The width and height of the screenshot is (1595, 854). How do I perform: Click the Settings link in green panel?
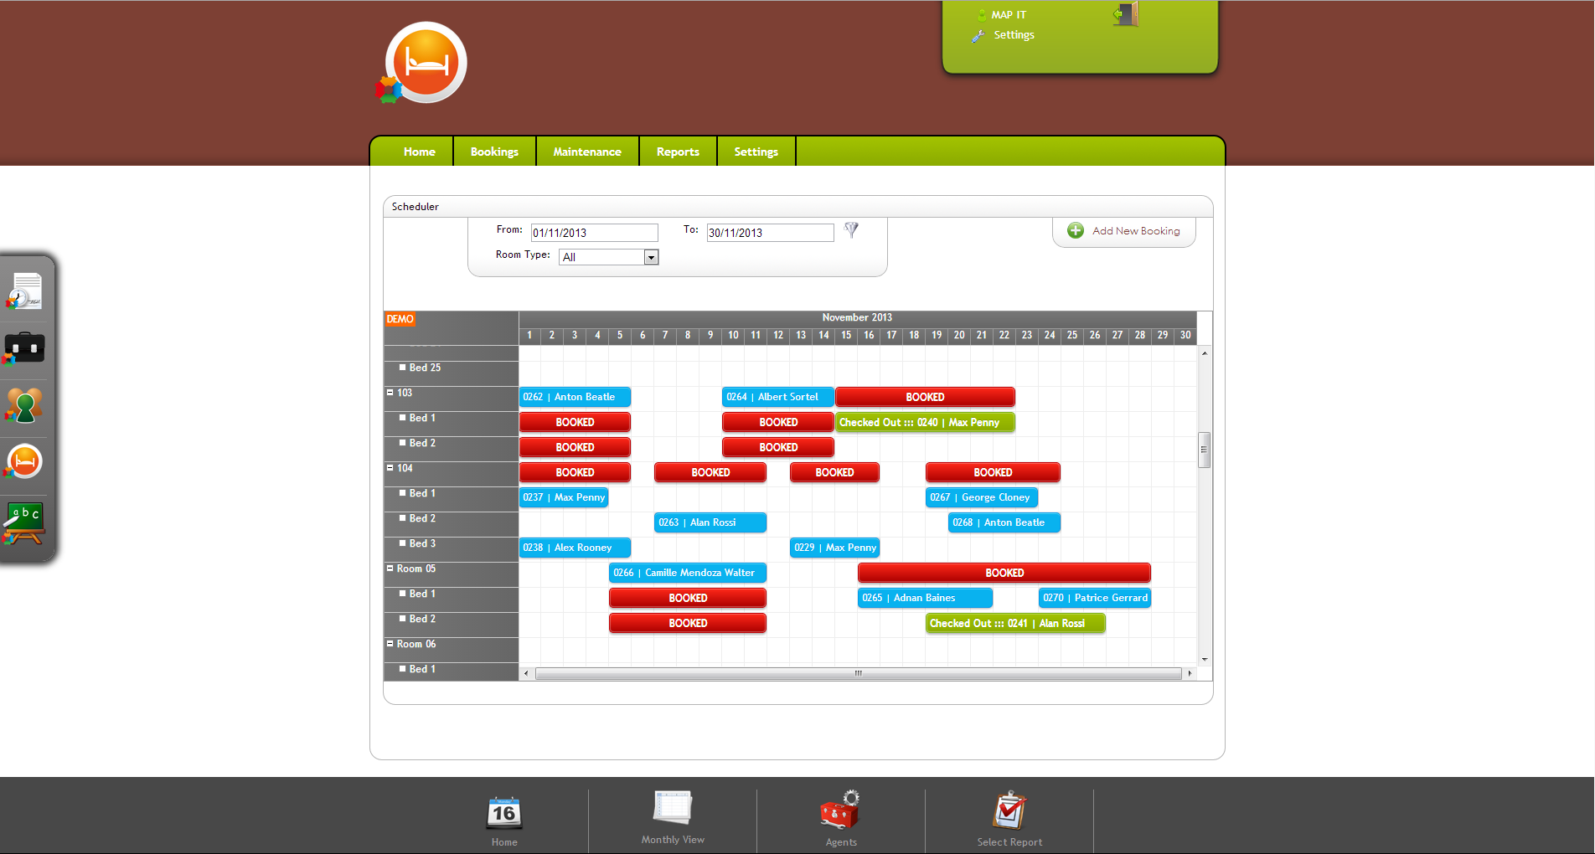click(1014, 35)
